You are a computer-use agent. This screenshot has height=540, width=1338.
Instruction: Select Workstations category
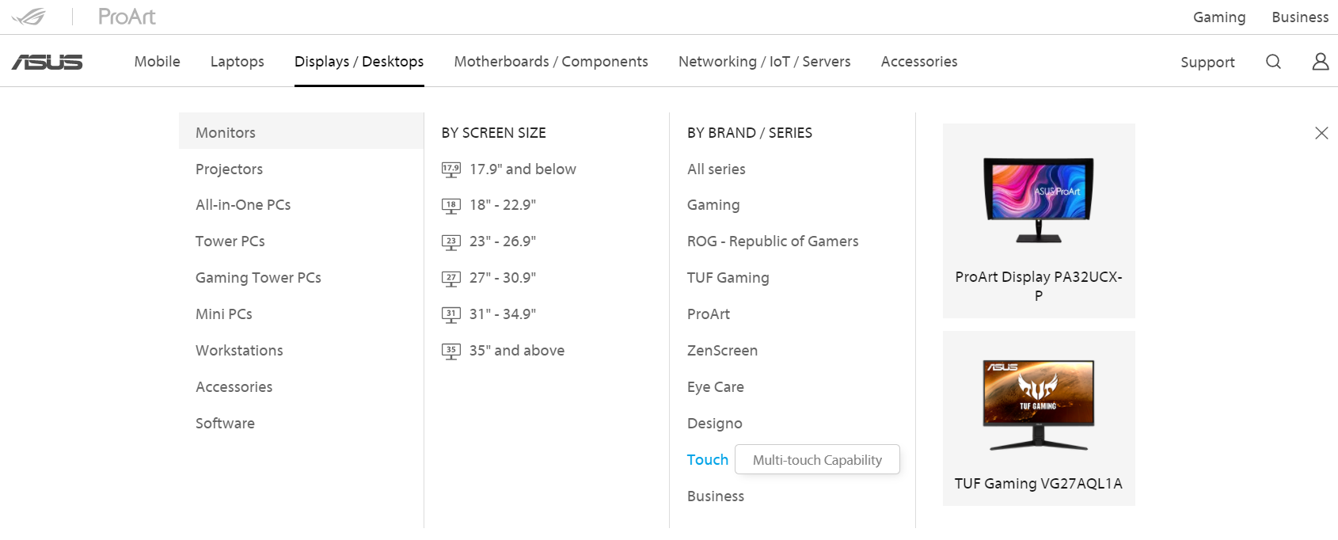click(x=239, y=351)
